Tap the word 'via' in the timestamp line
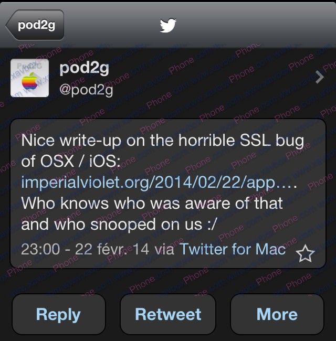Viewport: 336px width, 341px height. click(164, 249)
